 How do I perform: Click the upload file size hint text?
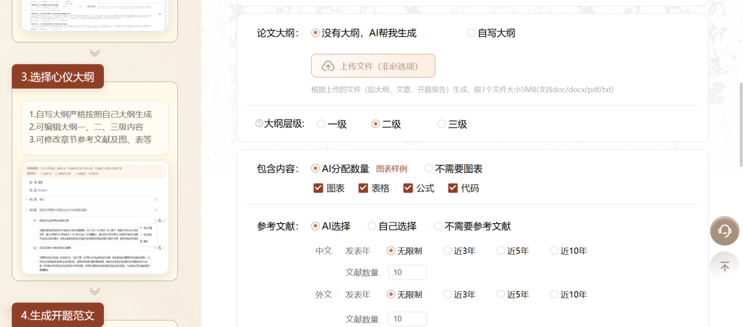click(x=462, y=90)
